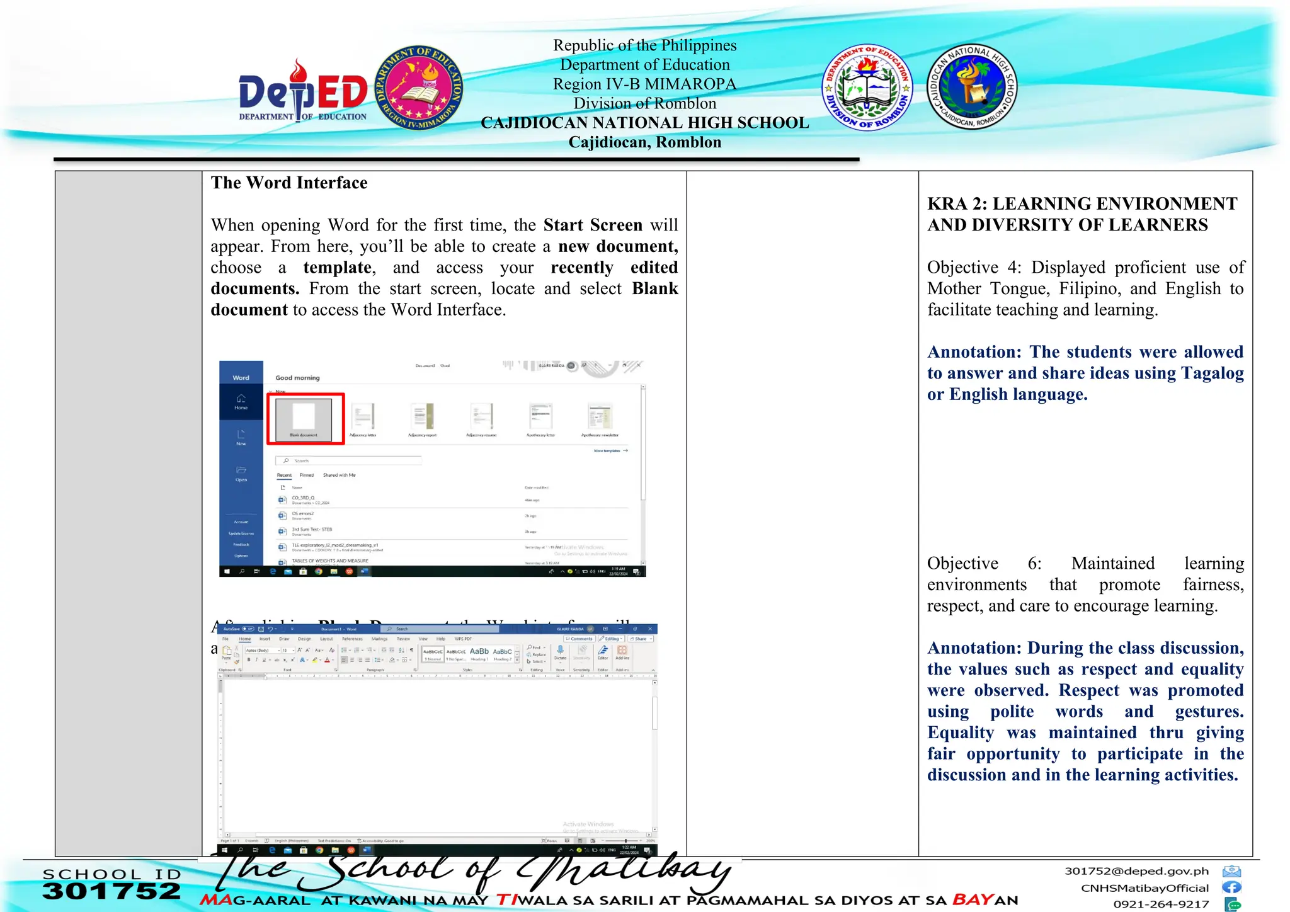
Task: Open the Editing mode dropdown
Action: [611, 639]
